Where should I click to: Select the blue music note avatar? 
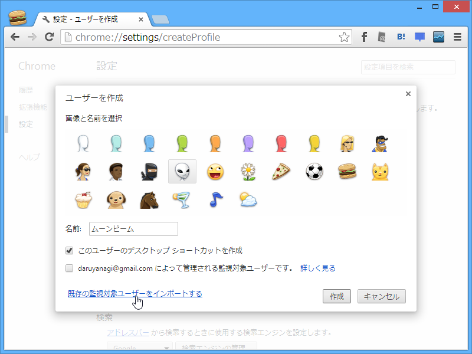tap(215, 200)
